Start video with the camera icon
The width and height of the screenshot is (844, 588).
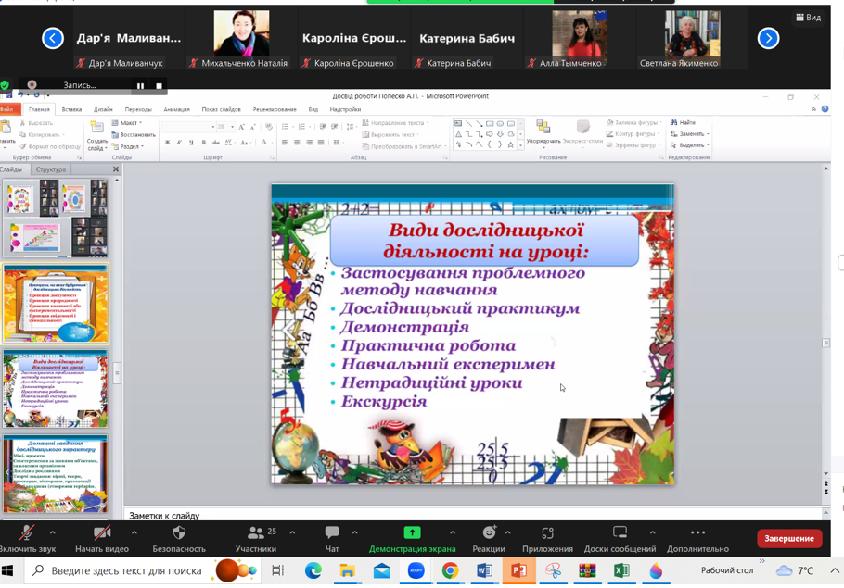[102, 533]
